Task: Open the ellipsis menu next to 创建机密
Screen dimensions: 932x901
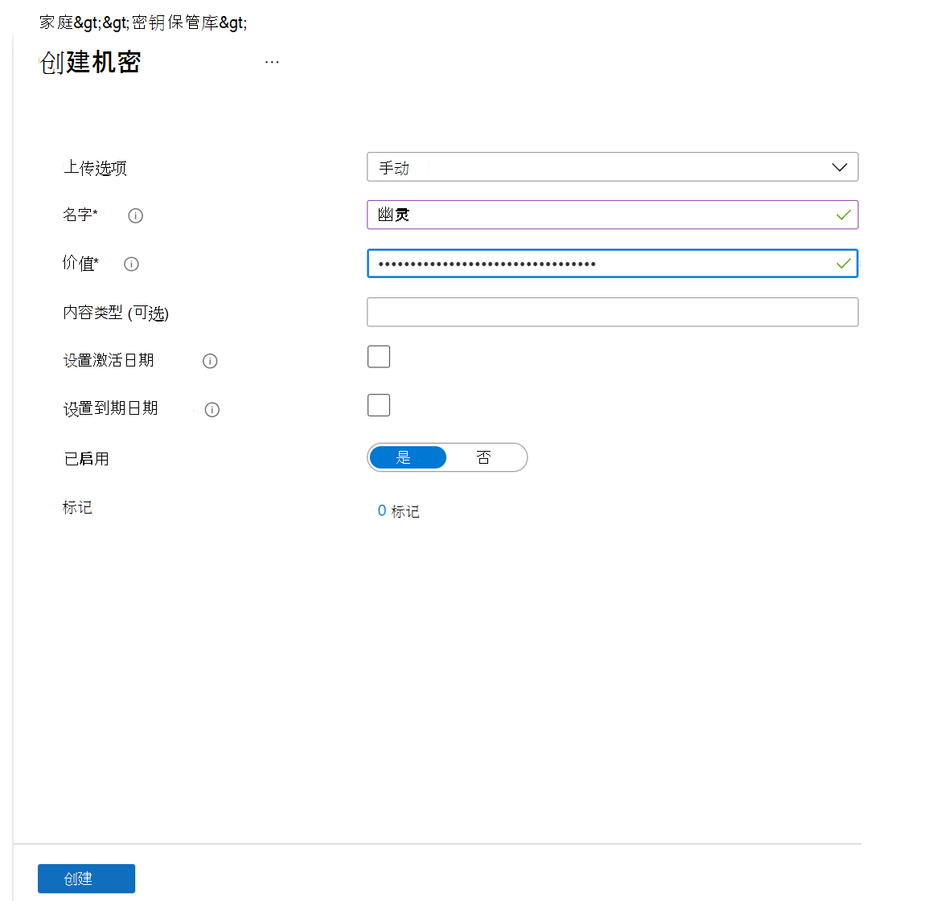Action: point(271,61)
